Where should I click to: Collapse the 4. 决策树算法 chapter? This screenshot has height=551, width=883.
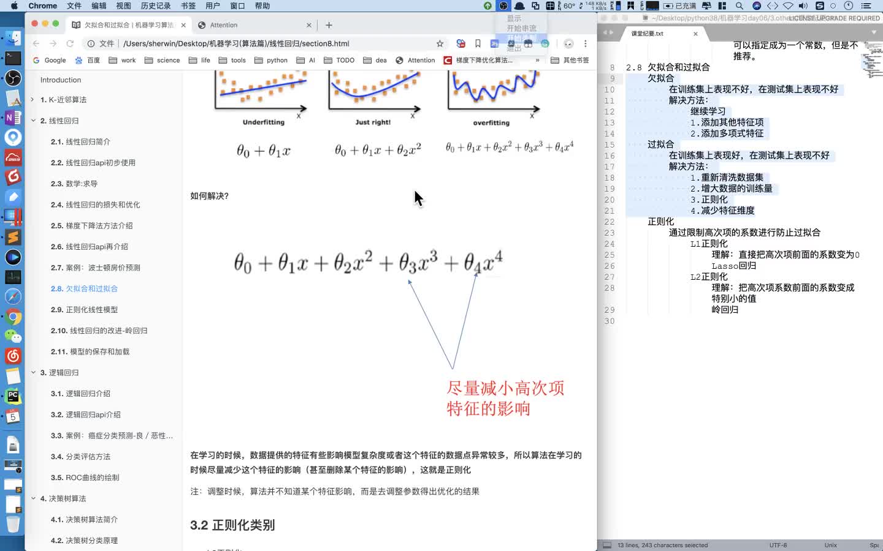click(x=32, y=498)
